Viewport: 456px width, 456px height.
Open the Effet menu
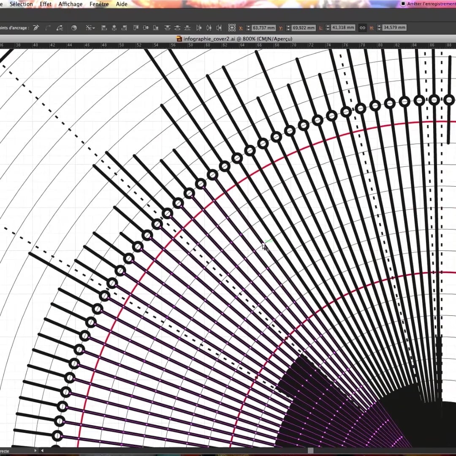point(46,4)
